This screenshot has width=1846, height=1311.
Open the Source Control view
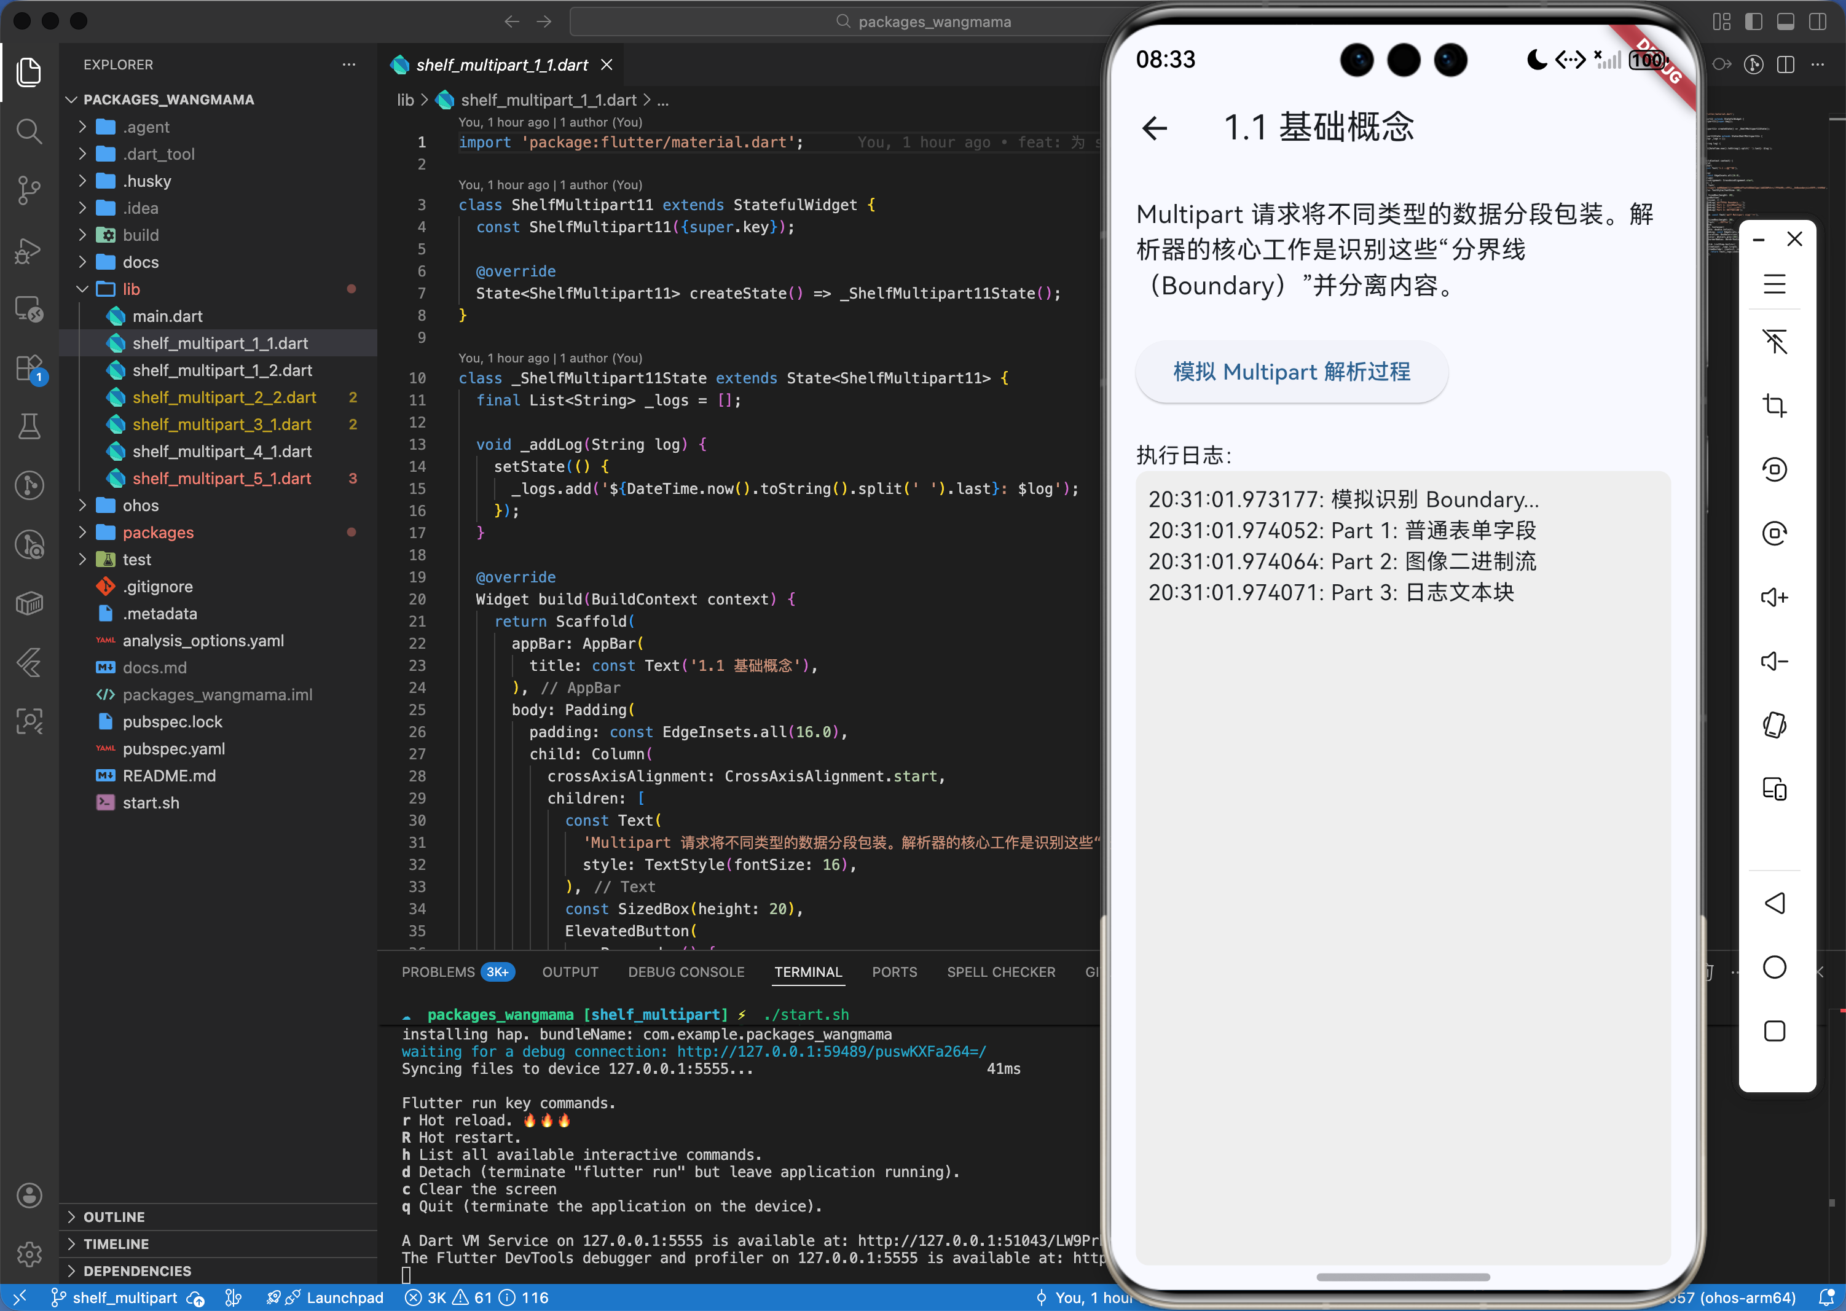(x=29, y=190)
